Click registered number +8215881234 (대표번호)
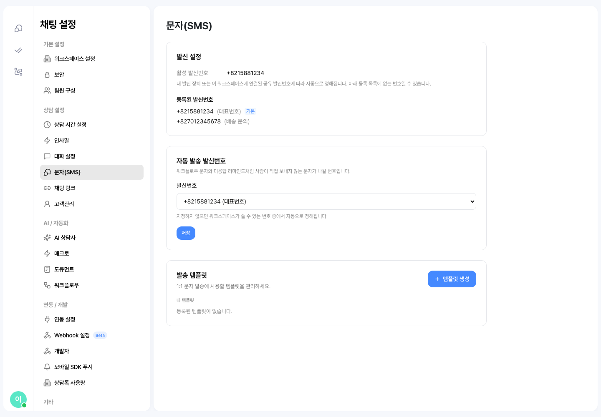601x417 pixels. point(209,111)
